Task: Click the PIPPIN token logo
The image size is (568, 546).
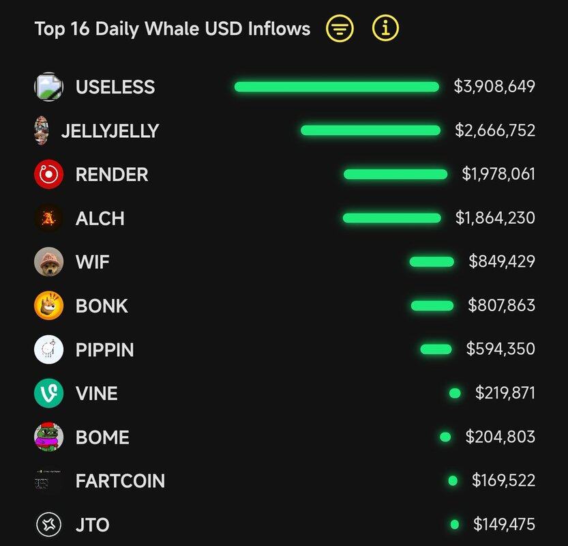Action: coord(48,349)
